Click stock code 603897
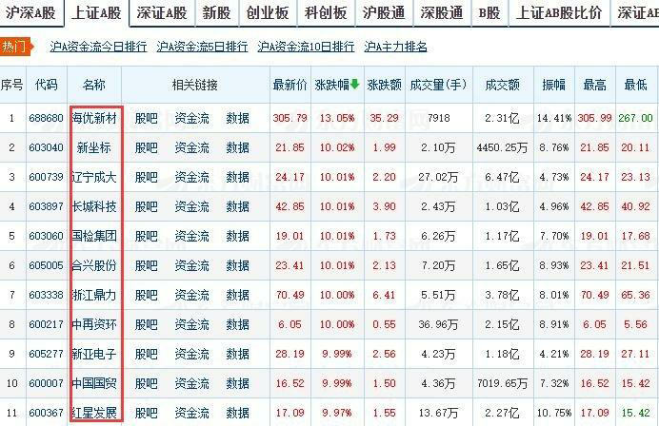This screenshot has height=426, width=659. click(47, 206)
